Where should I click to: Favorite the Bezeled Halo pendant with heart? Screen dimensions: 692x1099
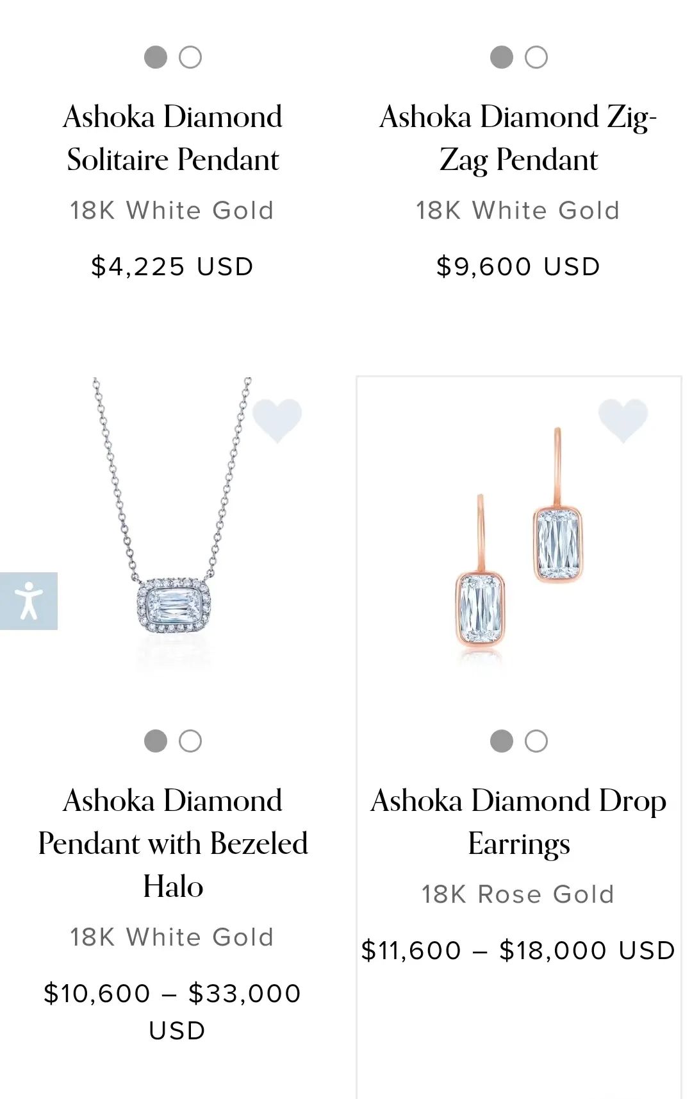[277, 420]
